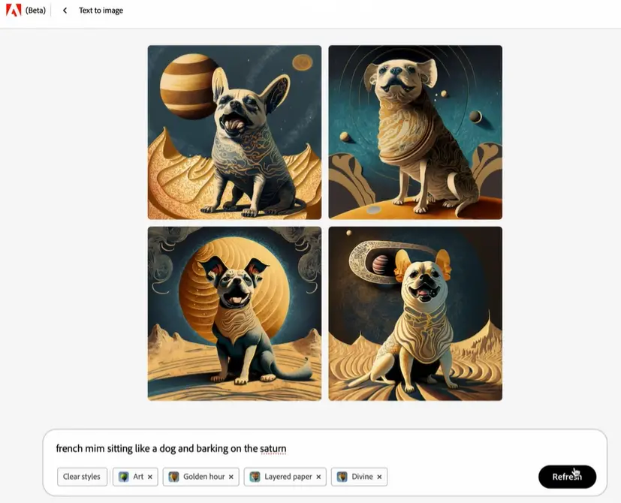Open the bottom-right dog with ringed planet image
The width and height of the screenshot is (621, 503).
point(415,314)
